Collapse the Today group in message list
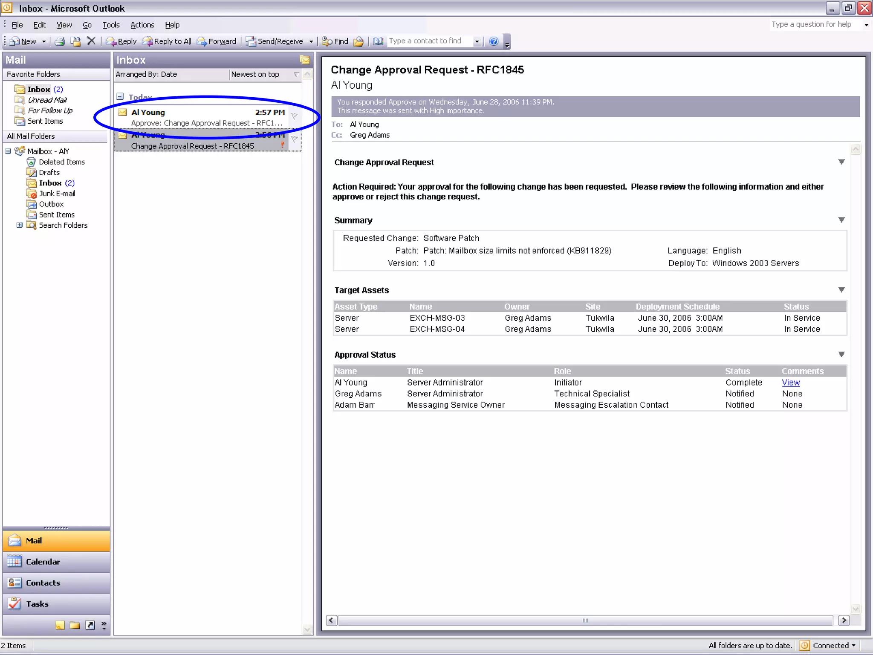The width and height of the screenshot is (873, 655). click(x=120, y=97)
